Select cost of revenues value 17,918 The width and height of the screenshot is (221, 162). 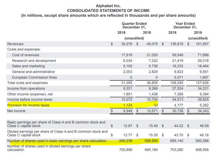[x=127, y=55]
